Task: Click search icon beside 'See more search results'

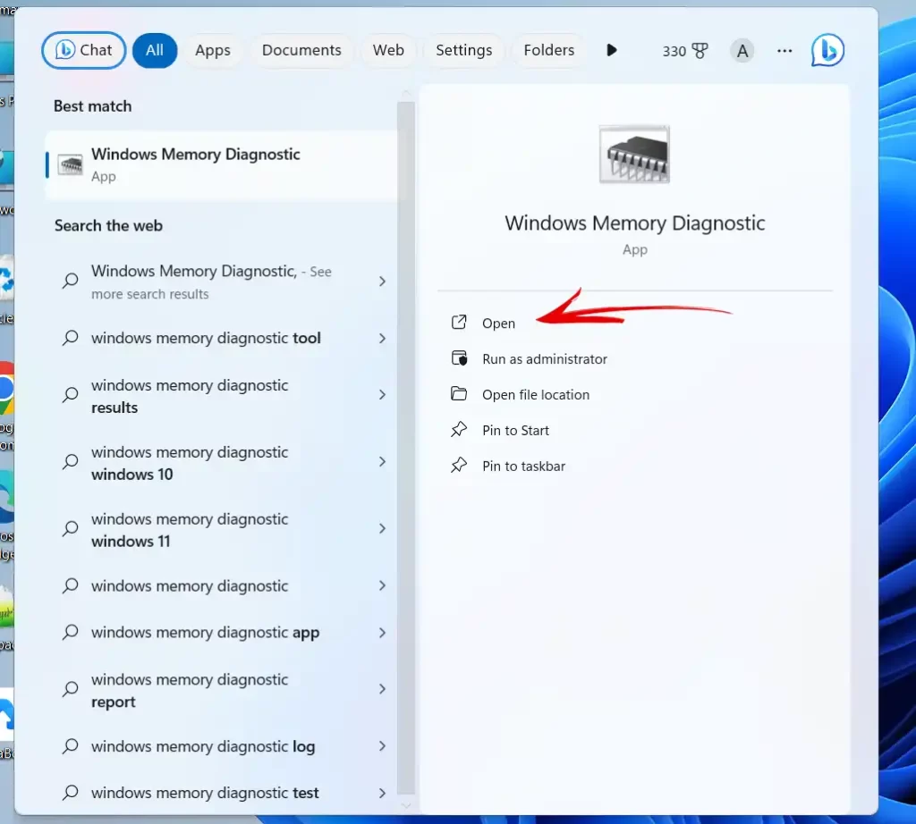Action: (x=70, y=282)
